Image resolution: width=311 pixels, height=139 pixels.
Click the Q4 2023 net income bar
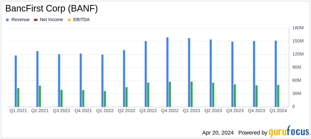coord(256,96)
